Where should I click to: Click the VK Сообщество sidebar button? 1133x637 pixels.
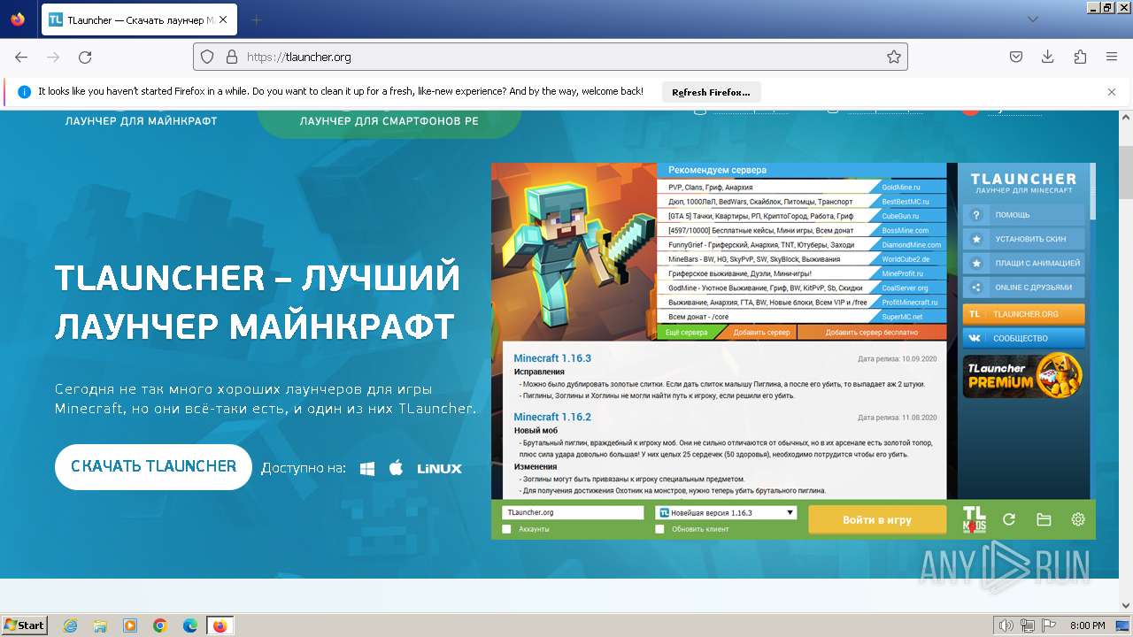(1023, 338)
